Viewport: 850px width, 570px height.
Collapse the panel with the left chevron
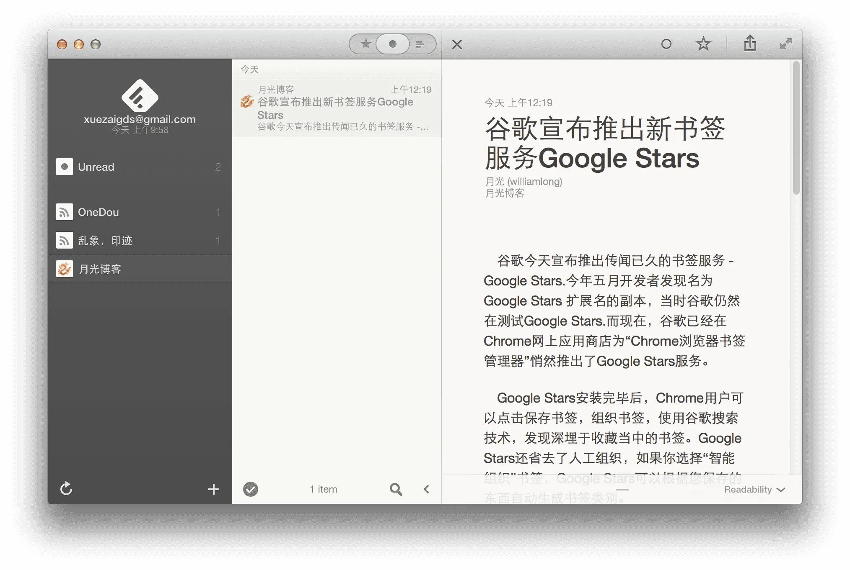coord(426,489)
